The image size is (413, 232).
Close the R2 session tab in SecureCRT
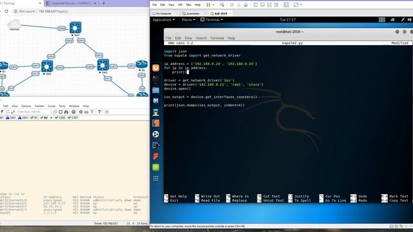(x=51, y=117)
